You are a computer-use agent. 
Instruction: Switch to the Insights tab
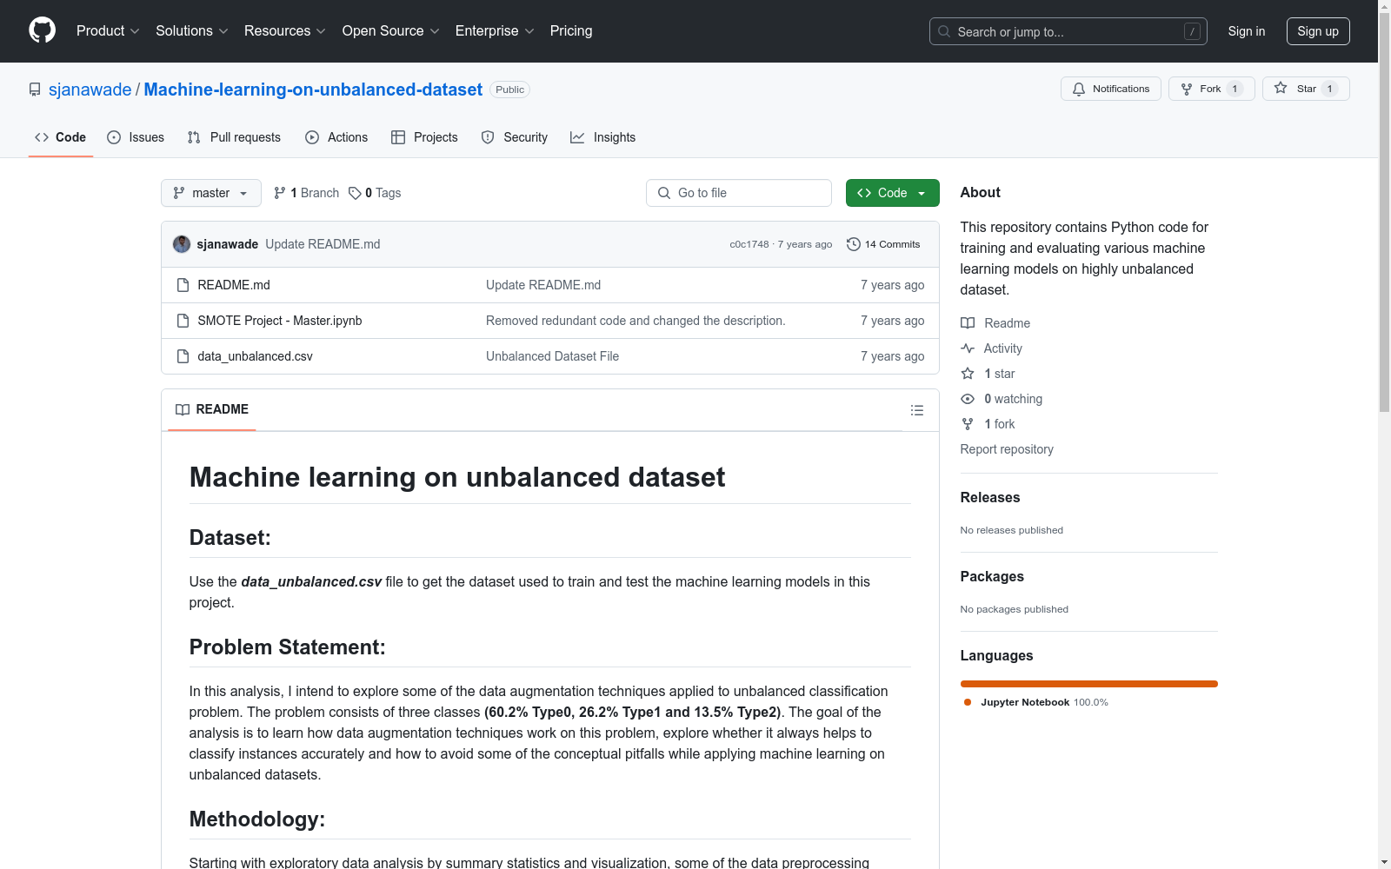[602, 137]
